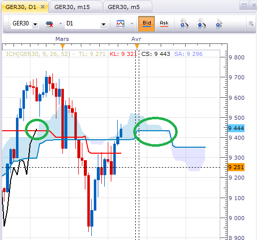Click the chart type icon
Image resolution: width=264 pixels, height=240 pixels.
point(121,24)
